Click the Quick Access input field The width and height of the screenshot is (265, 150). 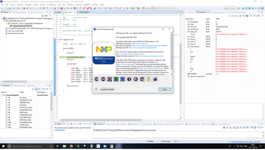pyautogui.click(x=230, y=8)
